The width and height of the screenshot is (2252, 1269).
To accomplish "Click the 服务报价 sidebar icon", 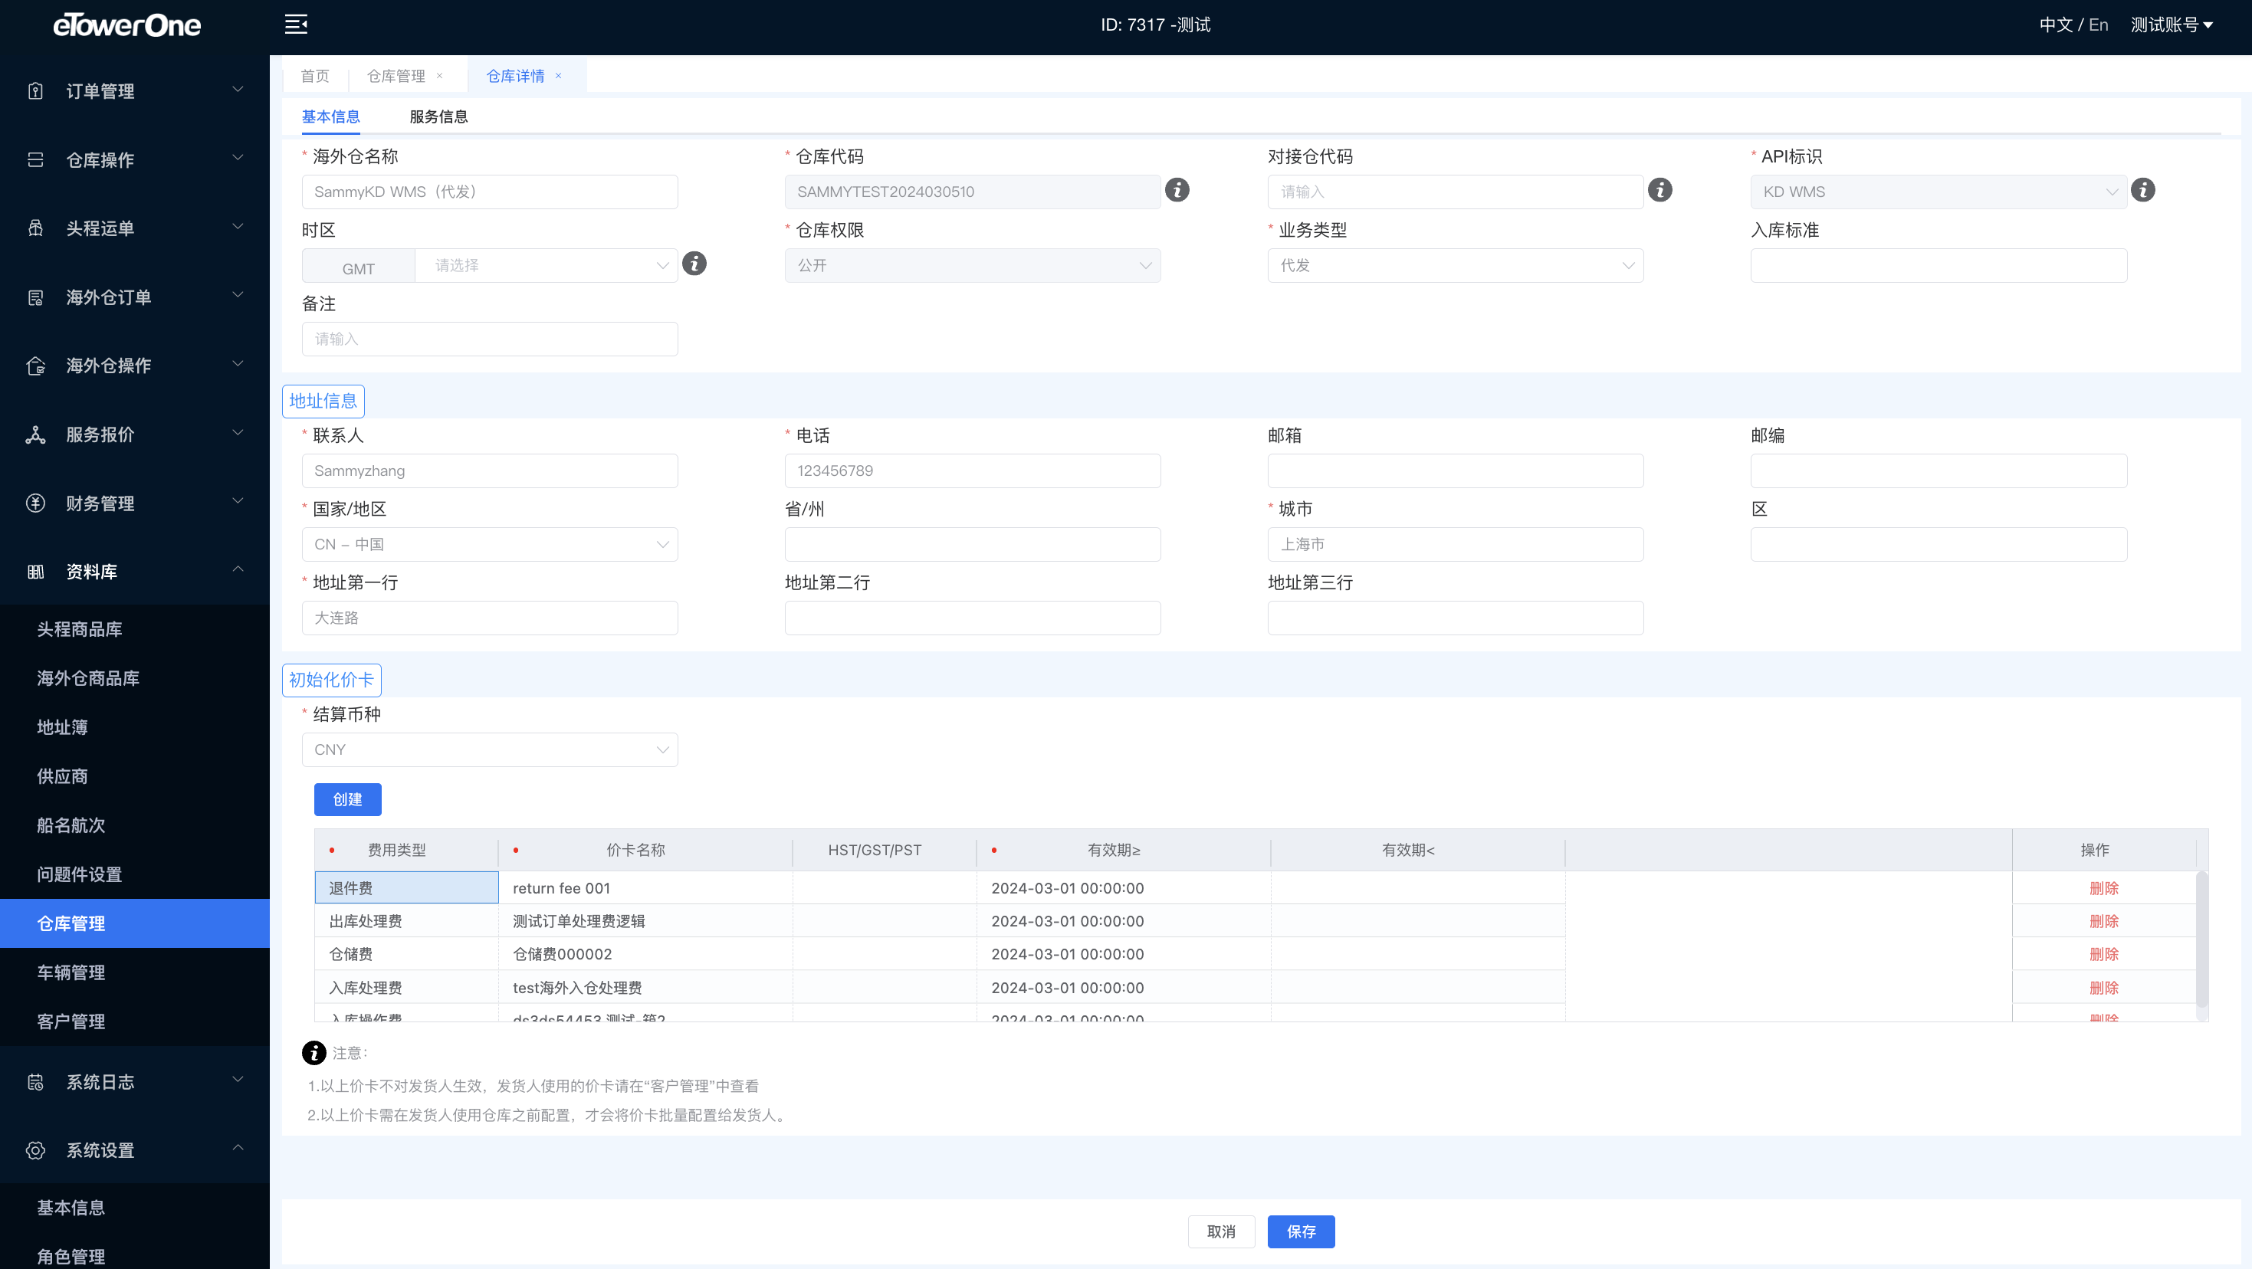I will click(36, 434).
